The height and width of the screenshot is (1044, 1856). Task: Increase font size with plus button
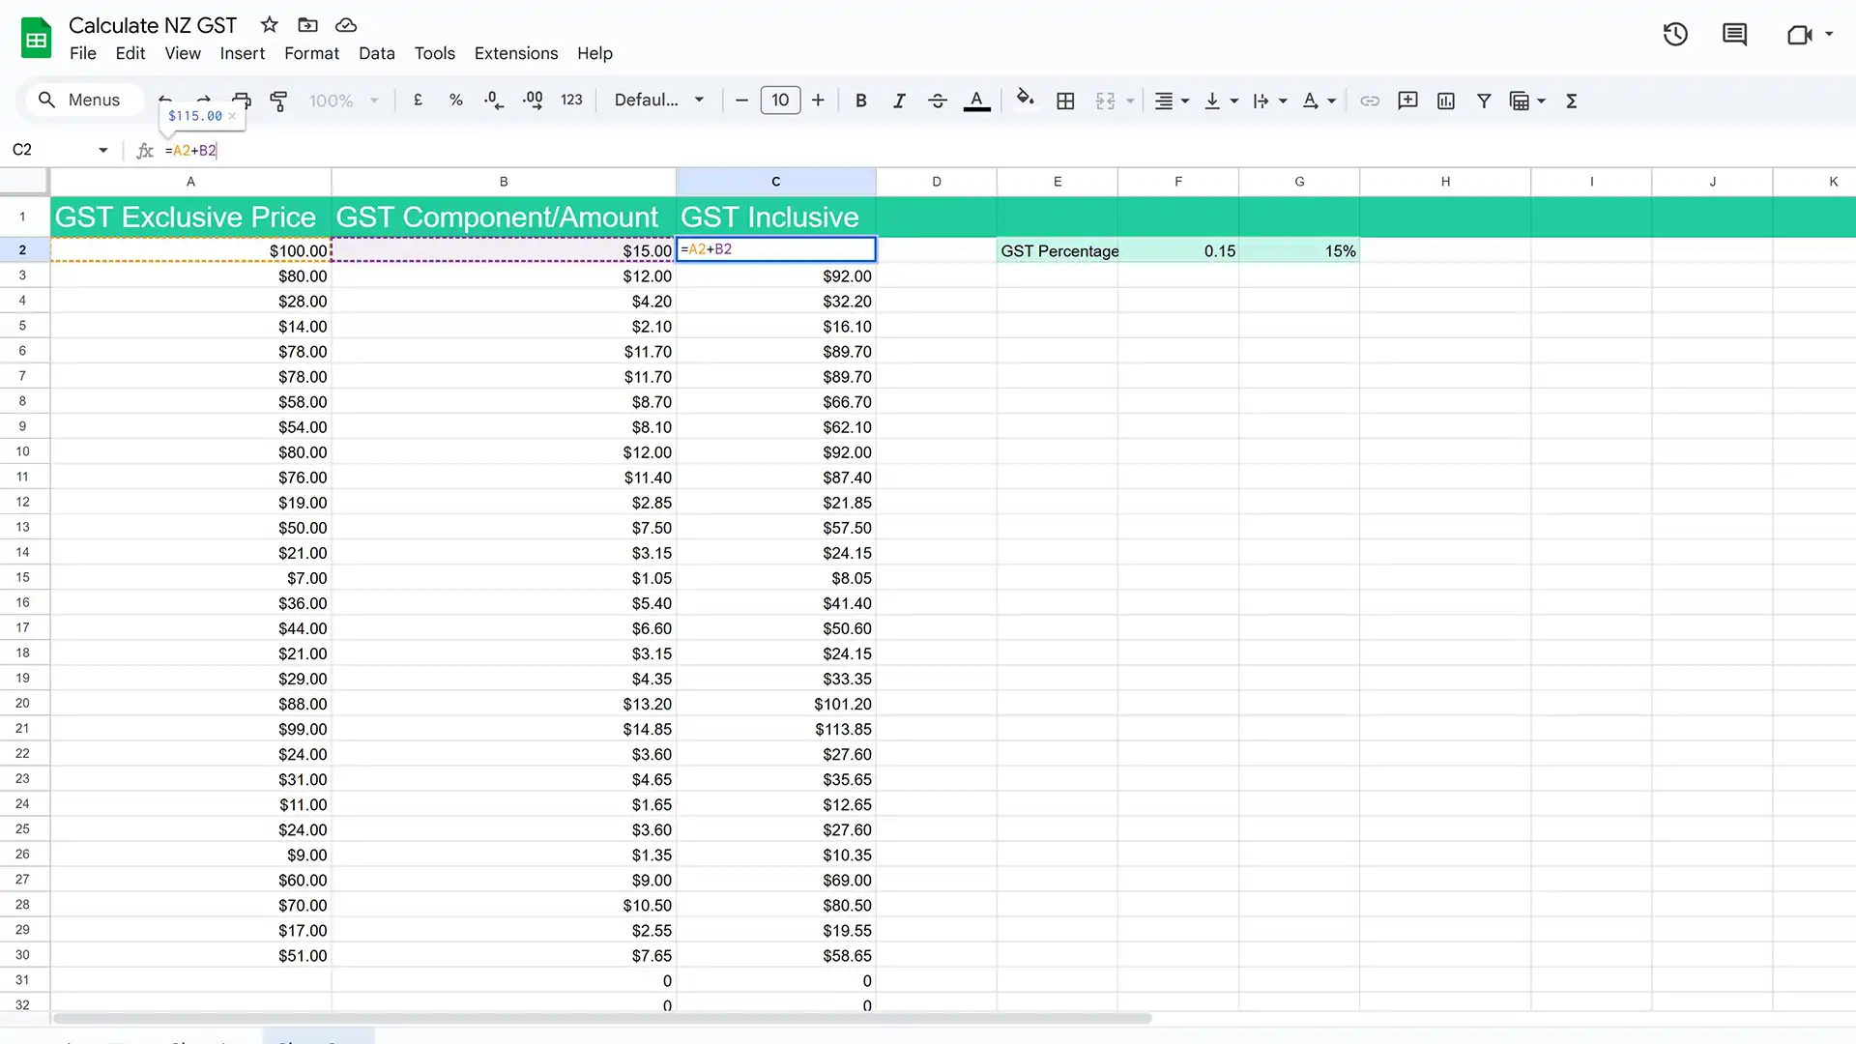pos(818,101)
